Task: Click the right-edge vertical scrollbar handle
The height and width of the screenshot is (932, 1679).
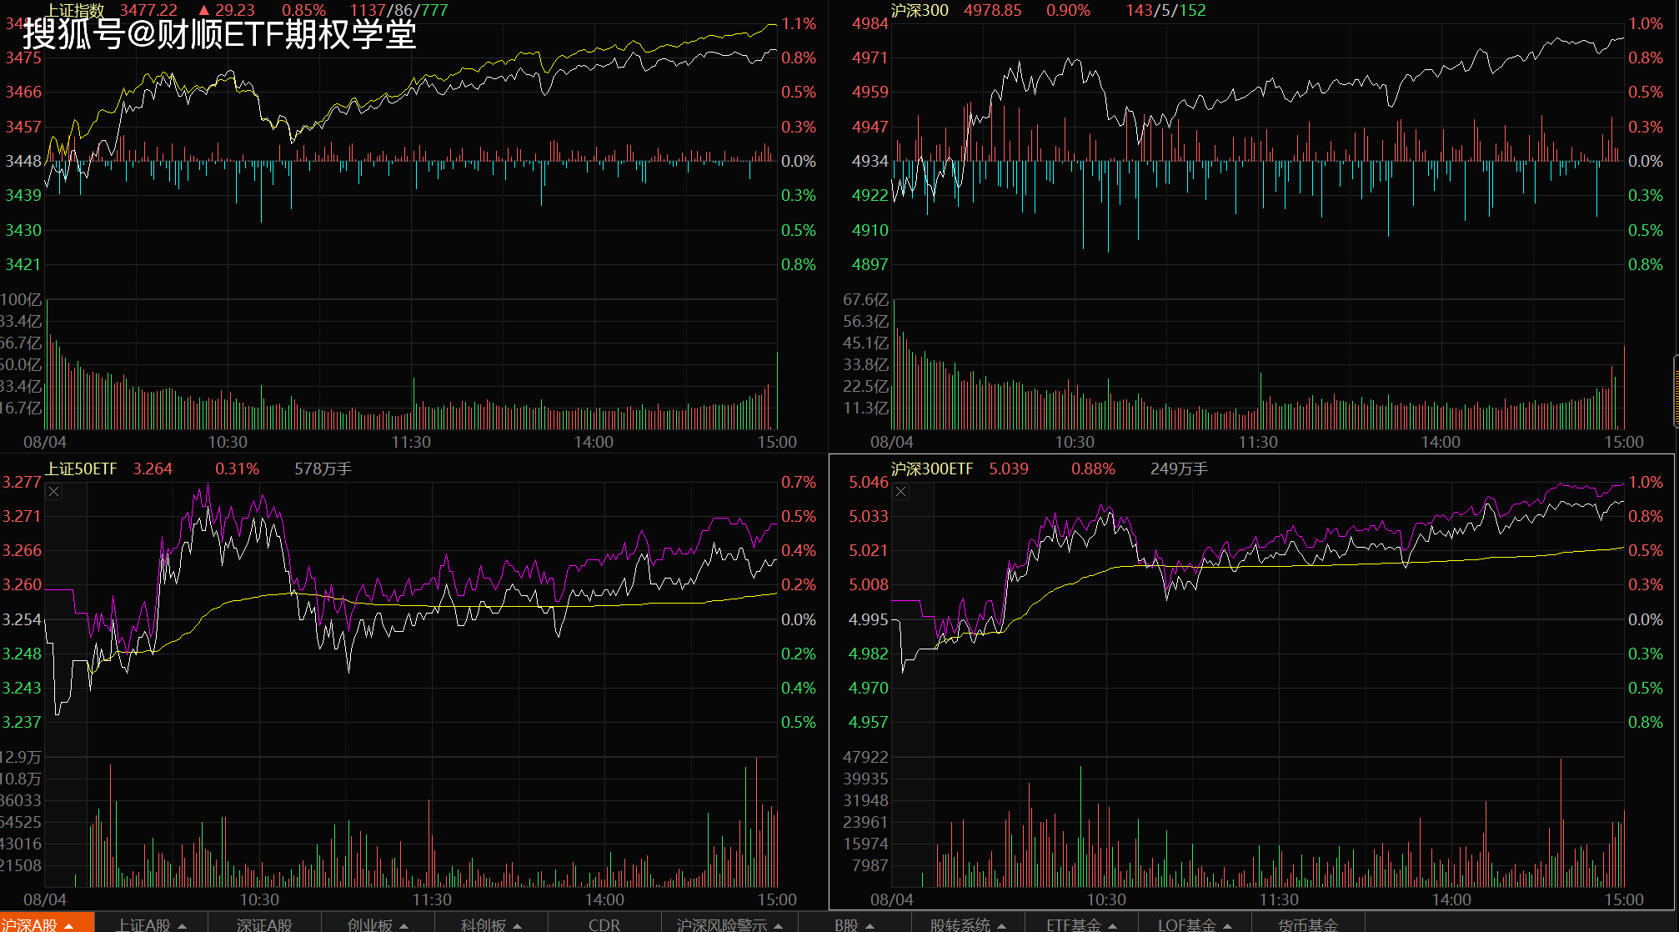Action: pyautogui.click(x=1676, y=390)
